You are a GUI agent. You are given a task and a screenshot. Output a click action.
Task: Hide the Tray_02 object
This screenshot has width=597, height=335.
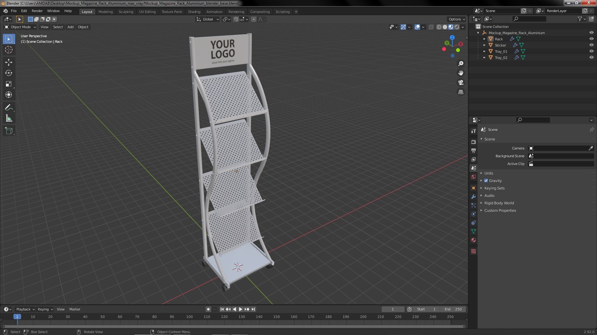591,57
